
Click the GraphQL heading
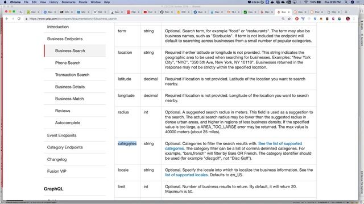[x=53, y=189]
